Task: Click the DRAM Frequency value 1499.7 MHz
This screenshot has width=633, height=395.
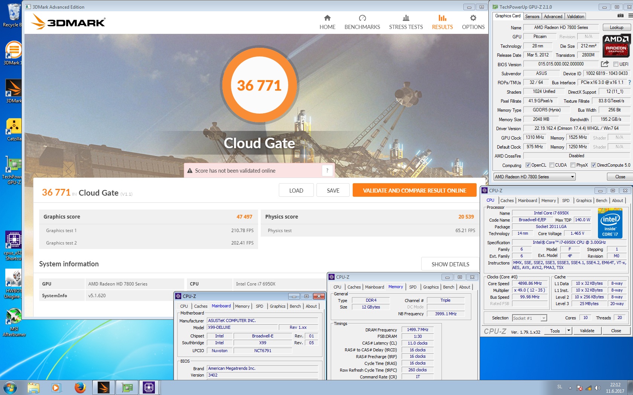Action: [x=417, y=330]
